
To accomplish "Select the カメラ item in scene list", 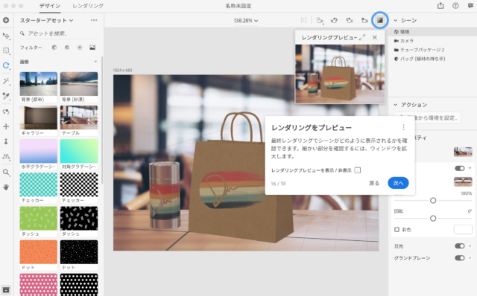I will coord(432,41).
